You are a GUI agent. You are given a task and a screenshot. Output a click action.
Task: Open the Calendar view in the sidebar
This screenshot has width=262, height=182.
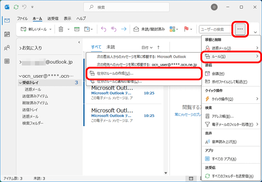[x=7, y=34]
